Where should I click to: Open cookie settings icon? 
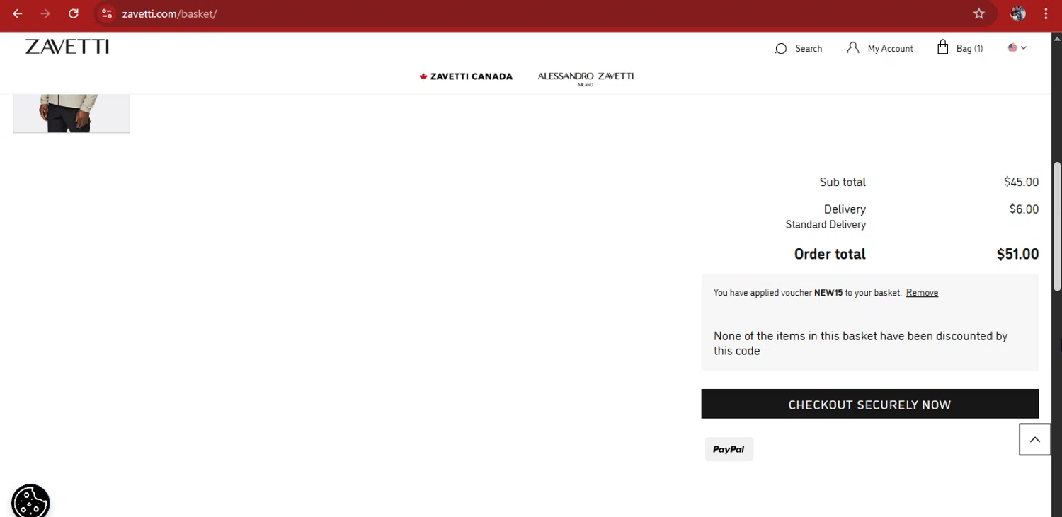30,501
